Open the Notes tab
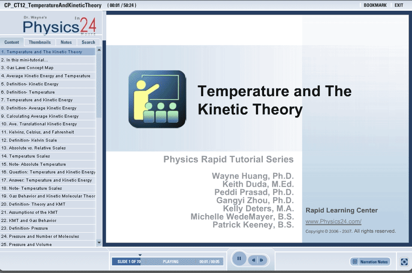412x273 pixels. point(66,42)
